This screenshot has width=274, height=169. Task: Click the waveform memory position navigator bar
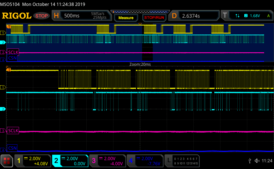click(140, 12)
